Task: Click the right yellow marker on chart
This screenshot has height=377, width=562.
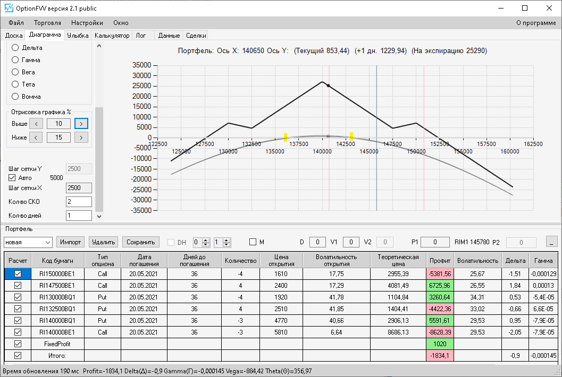Action: (x=351, y=136)
